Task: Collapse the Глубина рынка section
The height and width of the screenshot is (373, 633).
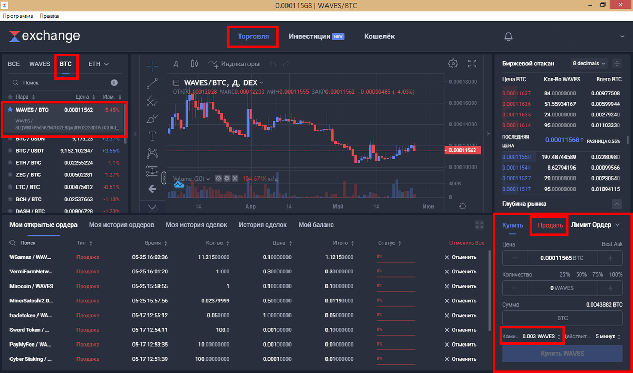Action: pyautogui.click(x=617, y=204)
